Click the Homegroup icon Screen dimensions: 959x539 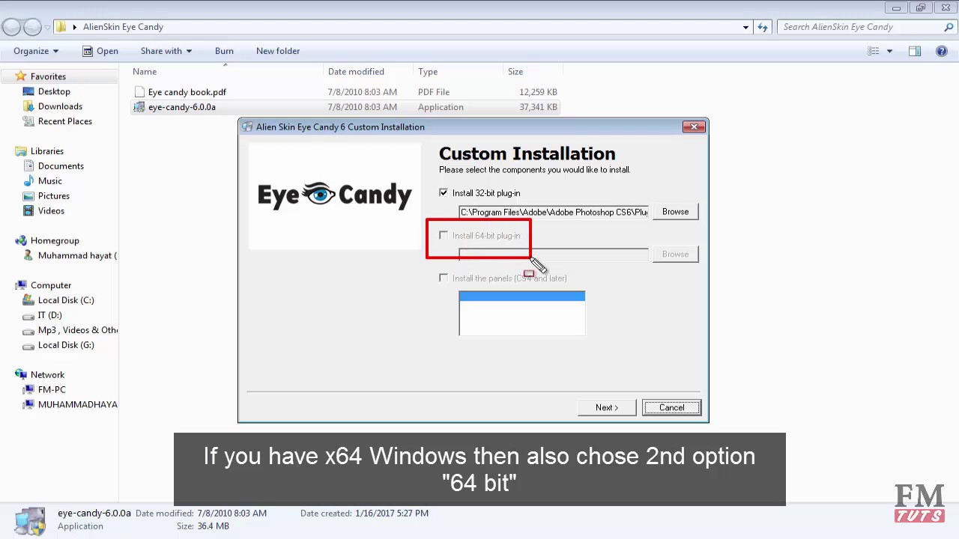(x=21, y=240)
